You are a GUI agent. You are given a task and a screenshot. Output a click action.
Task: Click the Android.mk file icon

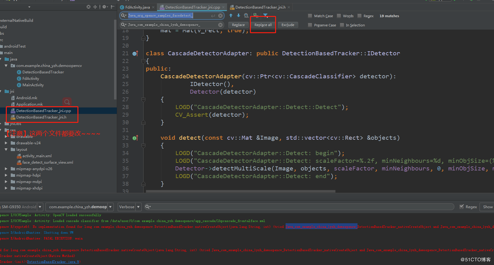tap(13, 98)
